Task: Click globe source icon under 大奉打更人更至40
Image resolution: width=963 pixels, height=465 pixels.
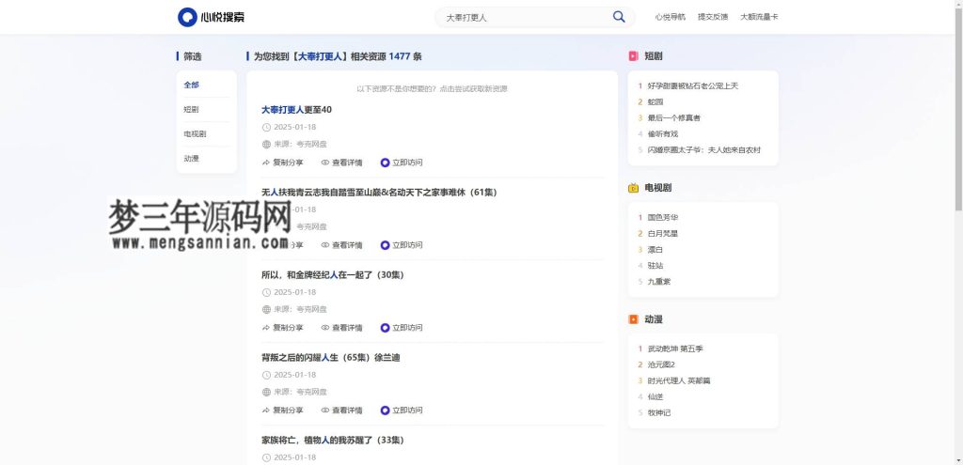Action: coord(266,144)
